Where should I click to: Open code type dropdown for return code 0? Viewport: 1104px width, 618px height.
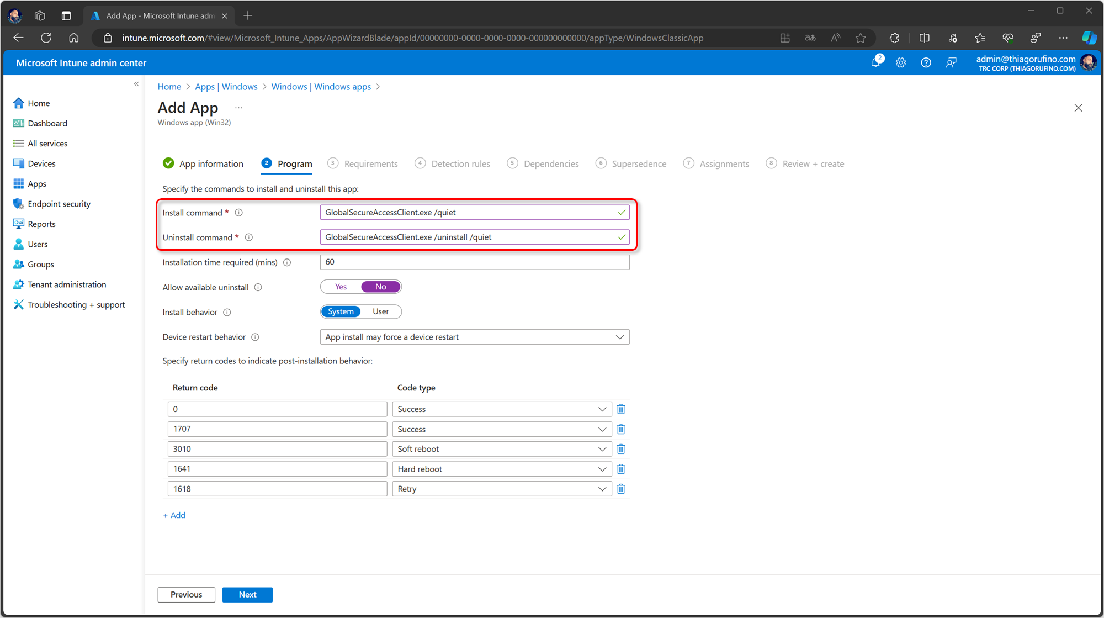[502, 409]
